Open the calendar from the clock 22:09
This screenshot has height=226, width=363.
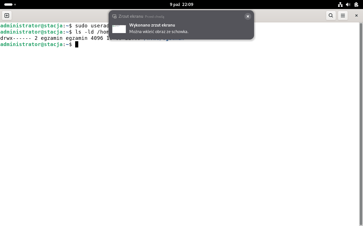pyautogui.click(x=181, y=5)
